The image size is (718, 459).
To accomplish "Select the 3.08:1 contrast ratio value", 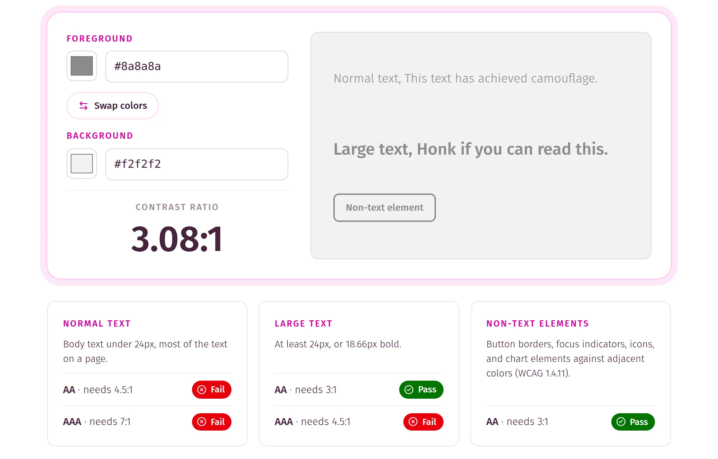I will 177,239.
